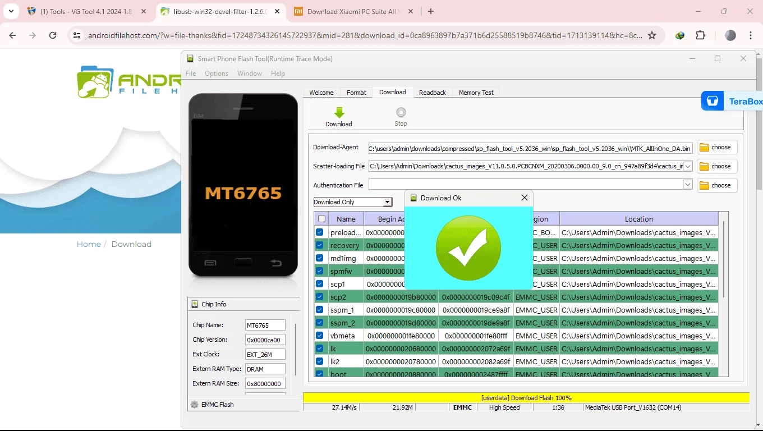Click the Home breadcrumb link
Image resolution: width=763 pixels, height=431 pixels.
point(89,244)
